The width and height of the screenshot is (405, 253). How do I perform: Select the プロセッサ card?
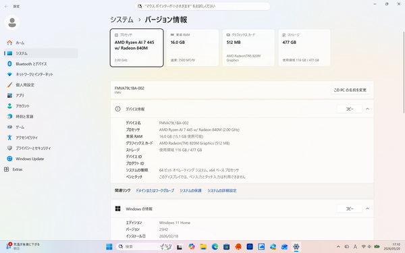coord(136,48)
